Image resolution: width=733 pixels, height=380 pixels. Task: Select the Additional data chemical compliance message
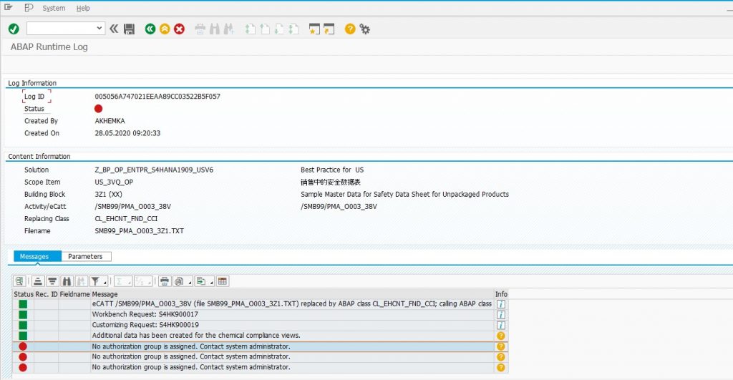coord(196,335)
